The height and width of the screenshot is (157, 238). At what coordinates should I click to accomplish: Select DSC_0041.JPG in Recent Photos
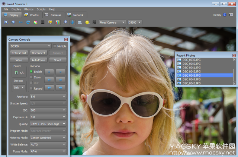click(205, 68)
